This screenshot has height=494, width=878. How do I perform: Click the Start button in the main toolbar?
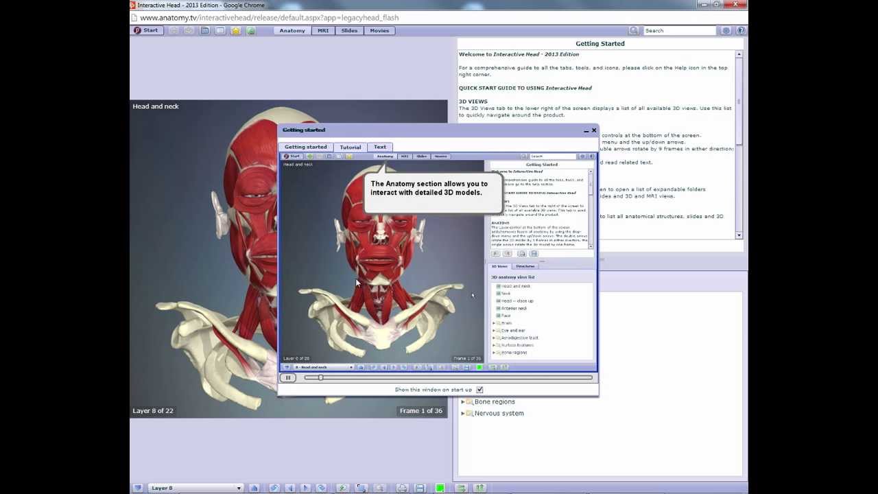point(146,30)
